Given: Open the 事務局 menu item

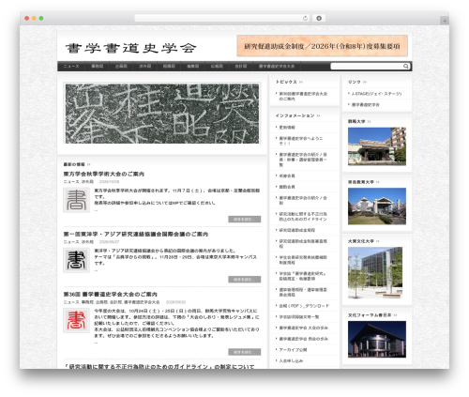Looking at the screenshot, I should (98, 67).
